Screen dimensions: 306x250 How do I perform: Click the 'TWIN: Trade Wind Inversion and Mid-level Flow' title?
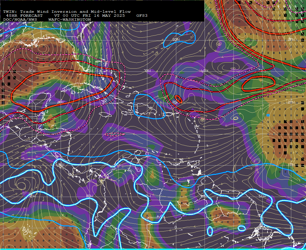67,12
